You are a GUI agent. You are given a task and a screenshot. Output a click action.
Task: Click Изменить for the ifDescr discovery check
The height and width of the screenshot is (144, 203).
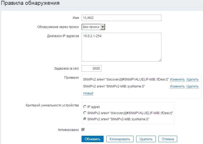(177, 79)
